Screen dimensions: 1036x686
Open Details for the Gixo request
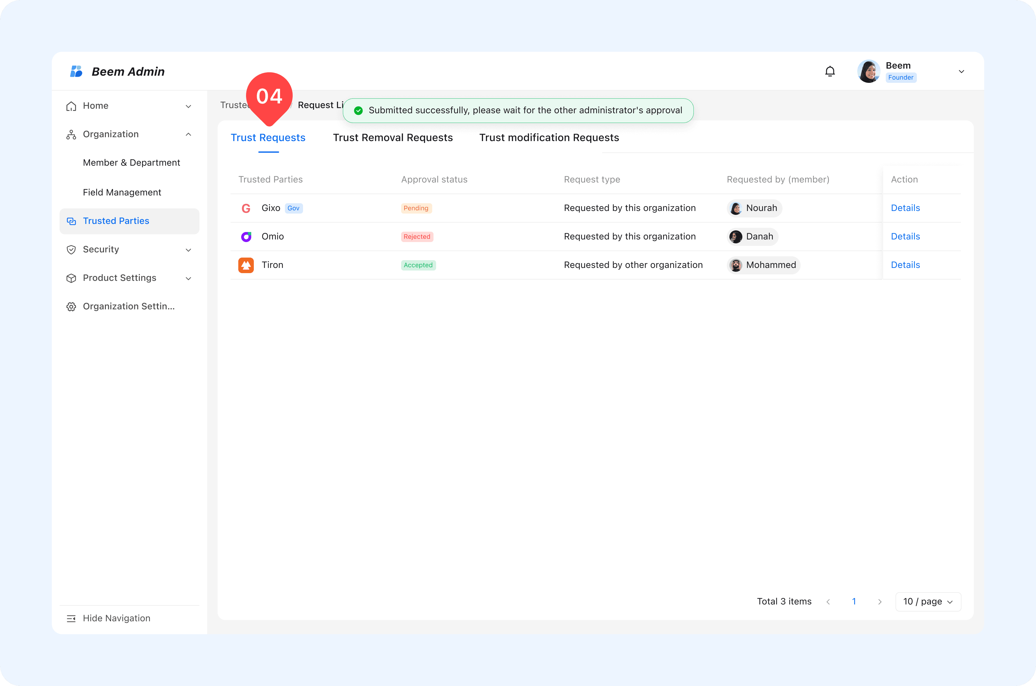click(905, 208)
